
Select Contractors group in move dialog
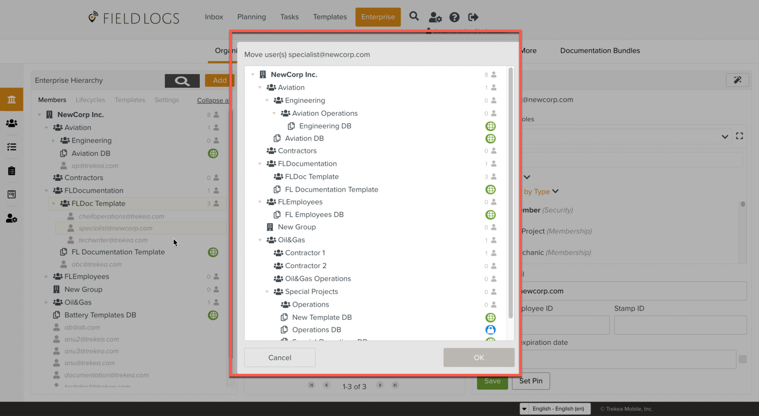click(x=297, y=151)
